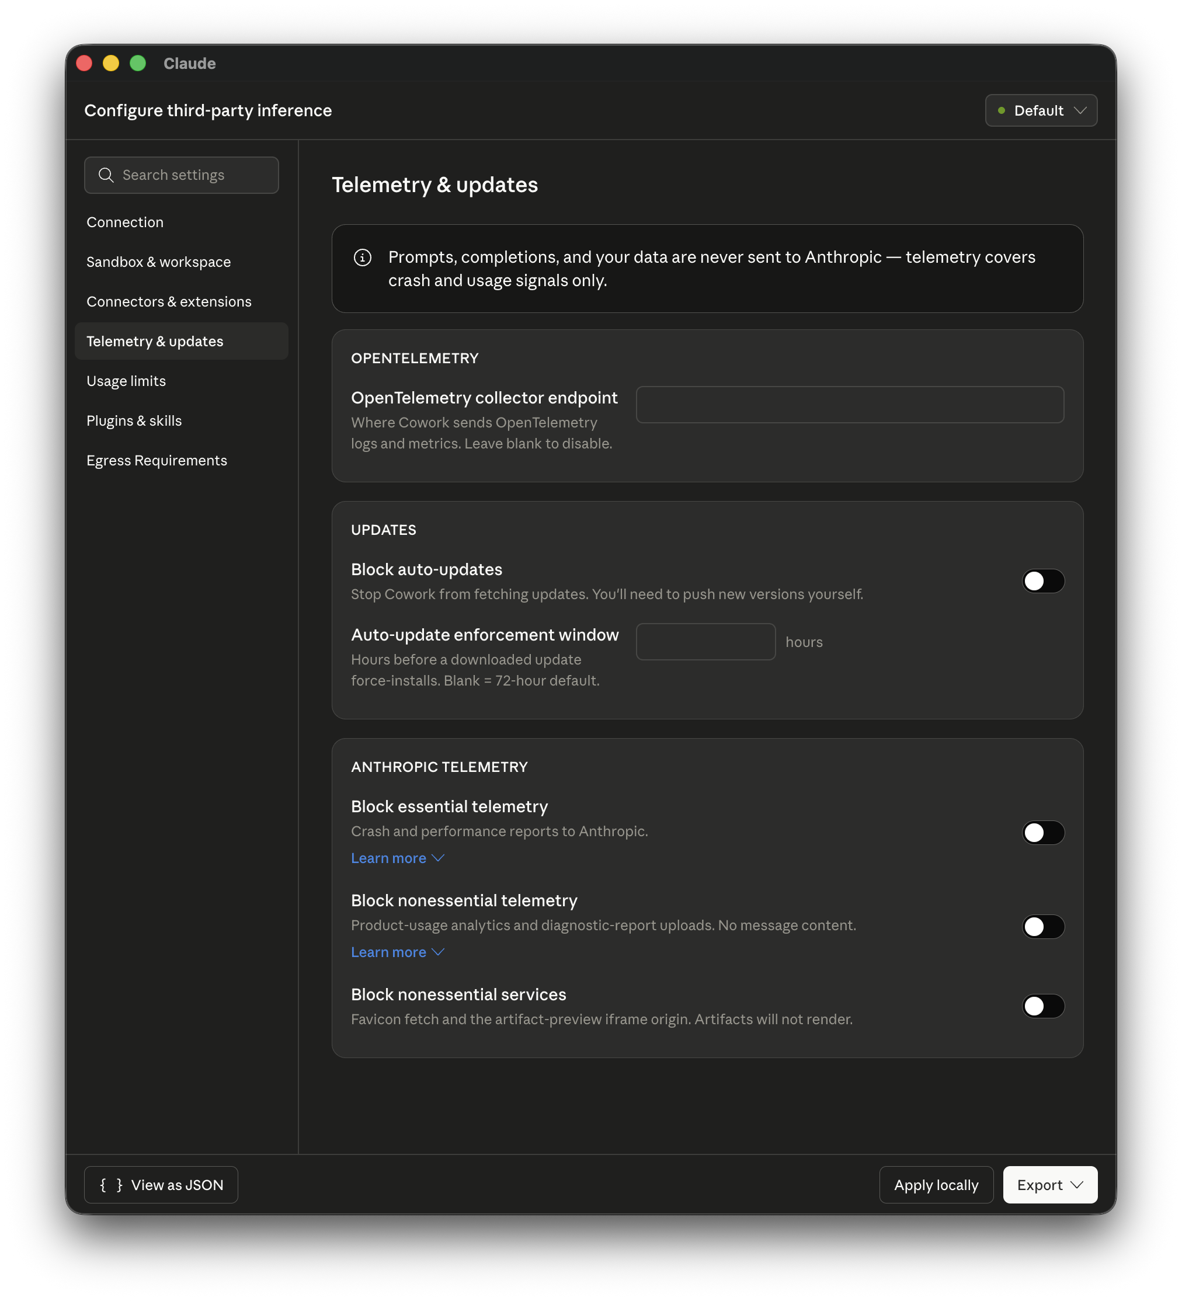Turn on Block nonessential telemetry
Image resolution: width=1182 pixels, height=1301 pixels.
pyautogui.click(x=1042, y=927)
